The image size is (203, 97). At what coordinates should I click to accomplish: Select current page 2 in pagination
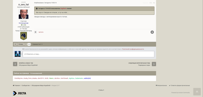(29, 44)
